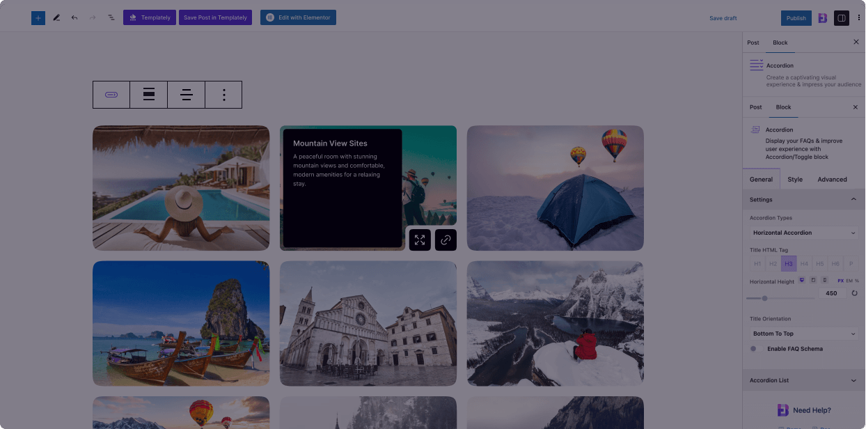Image resolution: width=866 pixels, height=429 pixels.
Task: Set Title HTML Tag to H1
Action: point(757,264)
